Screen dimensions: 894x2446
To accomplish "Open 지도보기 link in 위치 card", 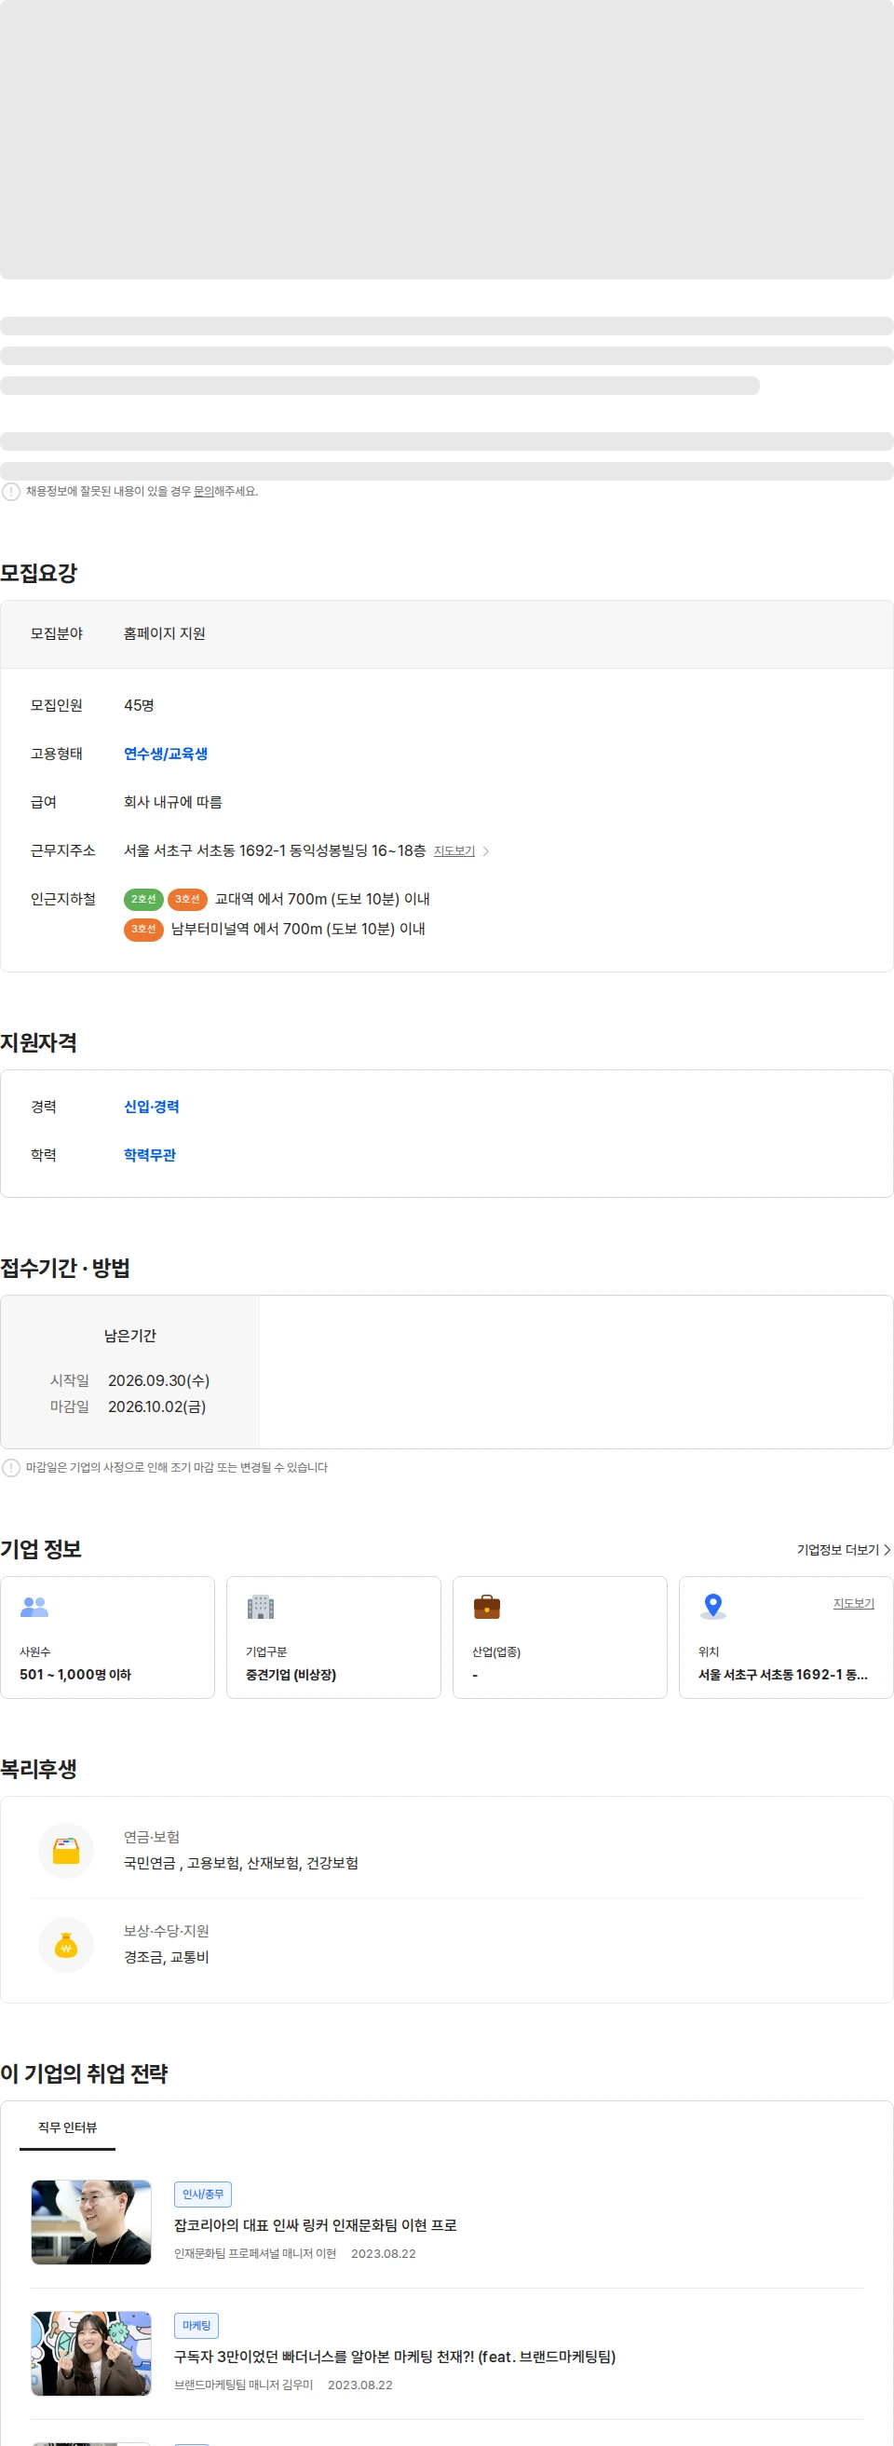I will 853,1604.
